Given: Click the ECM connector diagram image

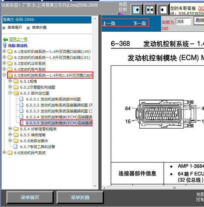Looking at the screenshot, I should [166, 114].
